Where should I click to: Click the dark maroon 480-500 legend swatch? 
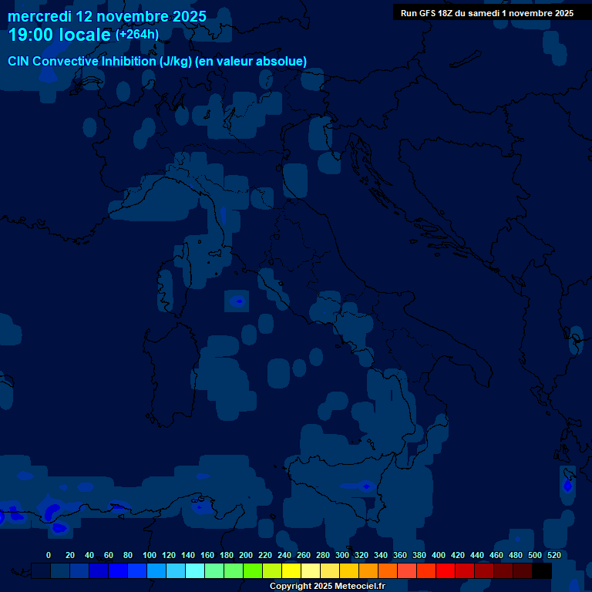523,570
